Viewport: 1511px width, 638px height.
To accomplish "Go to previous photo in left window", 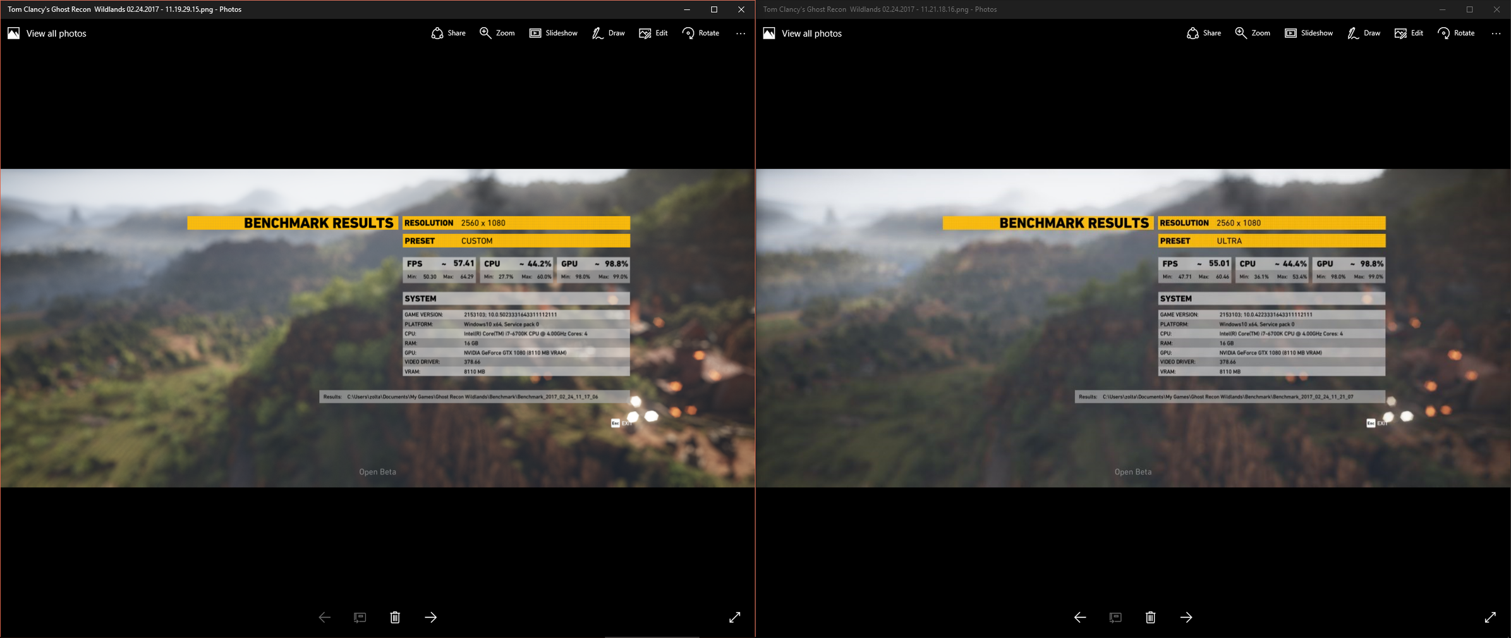I will pyautogui.click(x=324, y=617).
